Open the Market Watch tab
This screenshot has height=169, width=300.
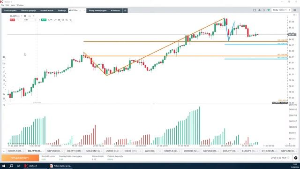pyautogui.click(x=47, y=10)
